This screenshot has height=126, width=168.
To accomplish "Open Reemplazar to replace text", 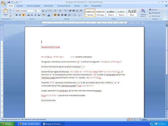I will (155, 13).
